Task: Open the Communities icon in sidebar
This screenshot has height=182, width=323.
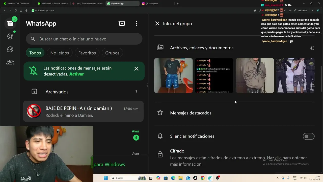Action: tap(10, 62)
